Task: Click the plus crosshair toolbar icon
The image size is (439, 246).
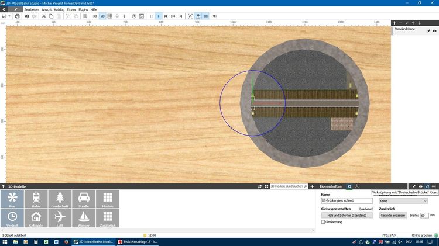Action: pos(125,16)
